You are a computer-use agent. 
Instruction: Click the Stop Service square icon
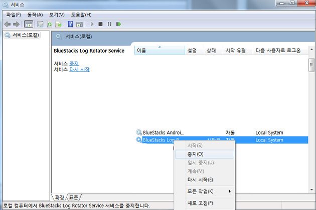100,24
